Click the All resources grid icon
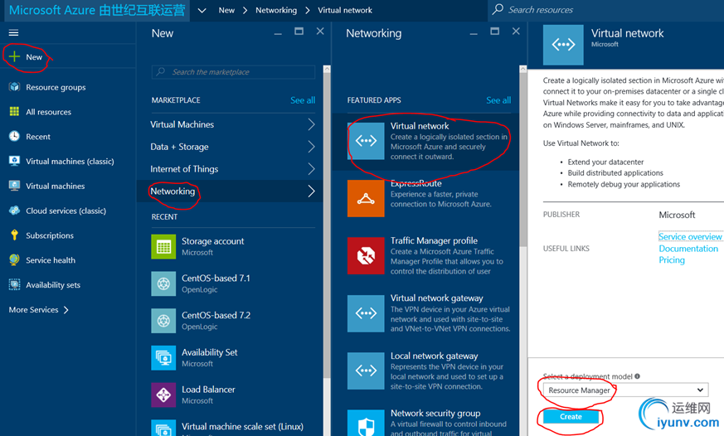This screenshot has height=436, width=724. [x=14, y=111]
